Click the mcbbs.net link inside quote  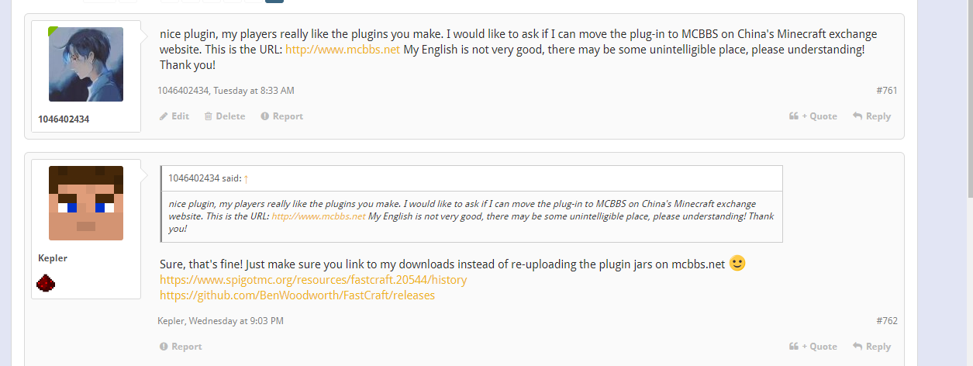[x=318, y=216]
